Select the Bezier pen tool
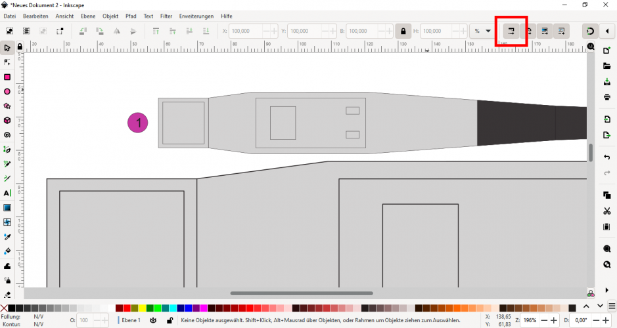This screenshot has width=617, height=328. (x=7, y=150)
